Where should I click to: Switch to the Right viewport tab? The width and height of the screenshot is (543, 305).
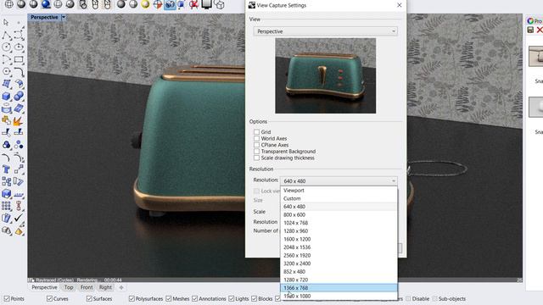(105, 287)
